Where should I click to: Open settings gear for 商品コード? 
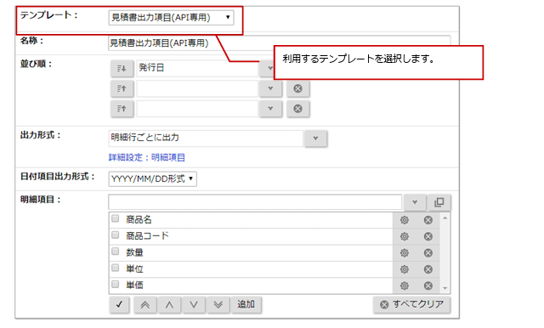tap(405, 236)
